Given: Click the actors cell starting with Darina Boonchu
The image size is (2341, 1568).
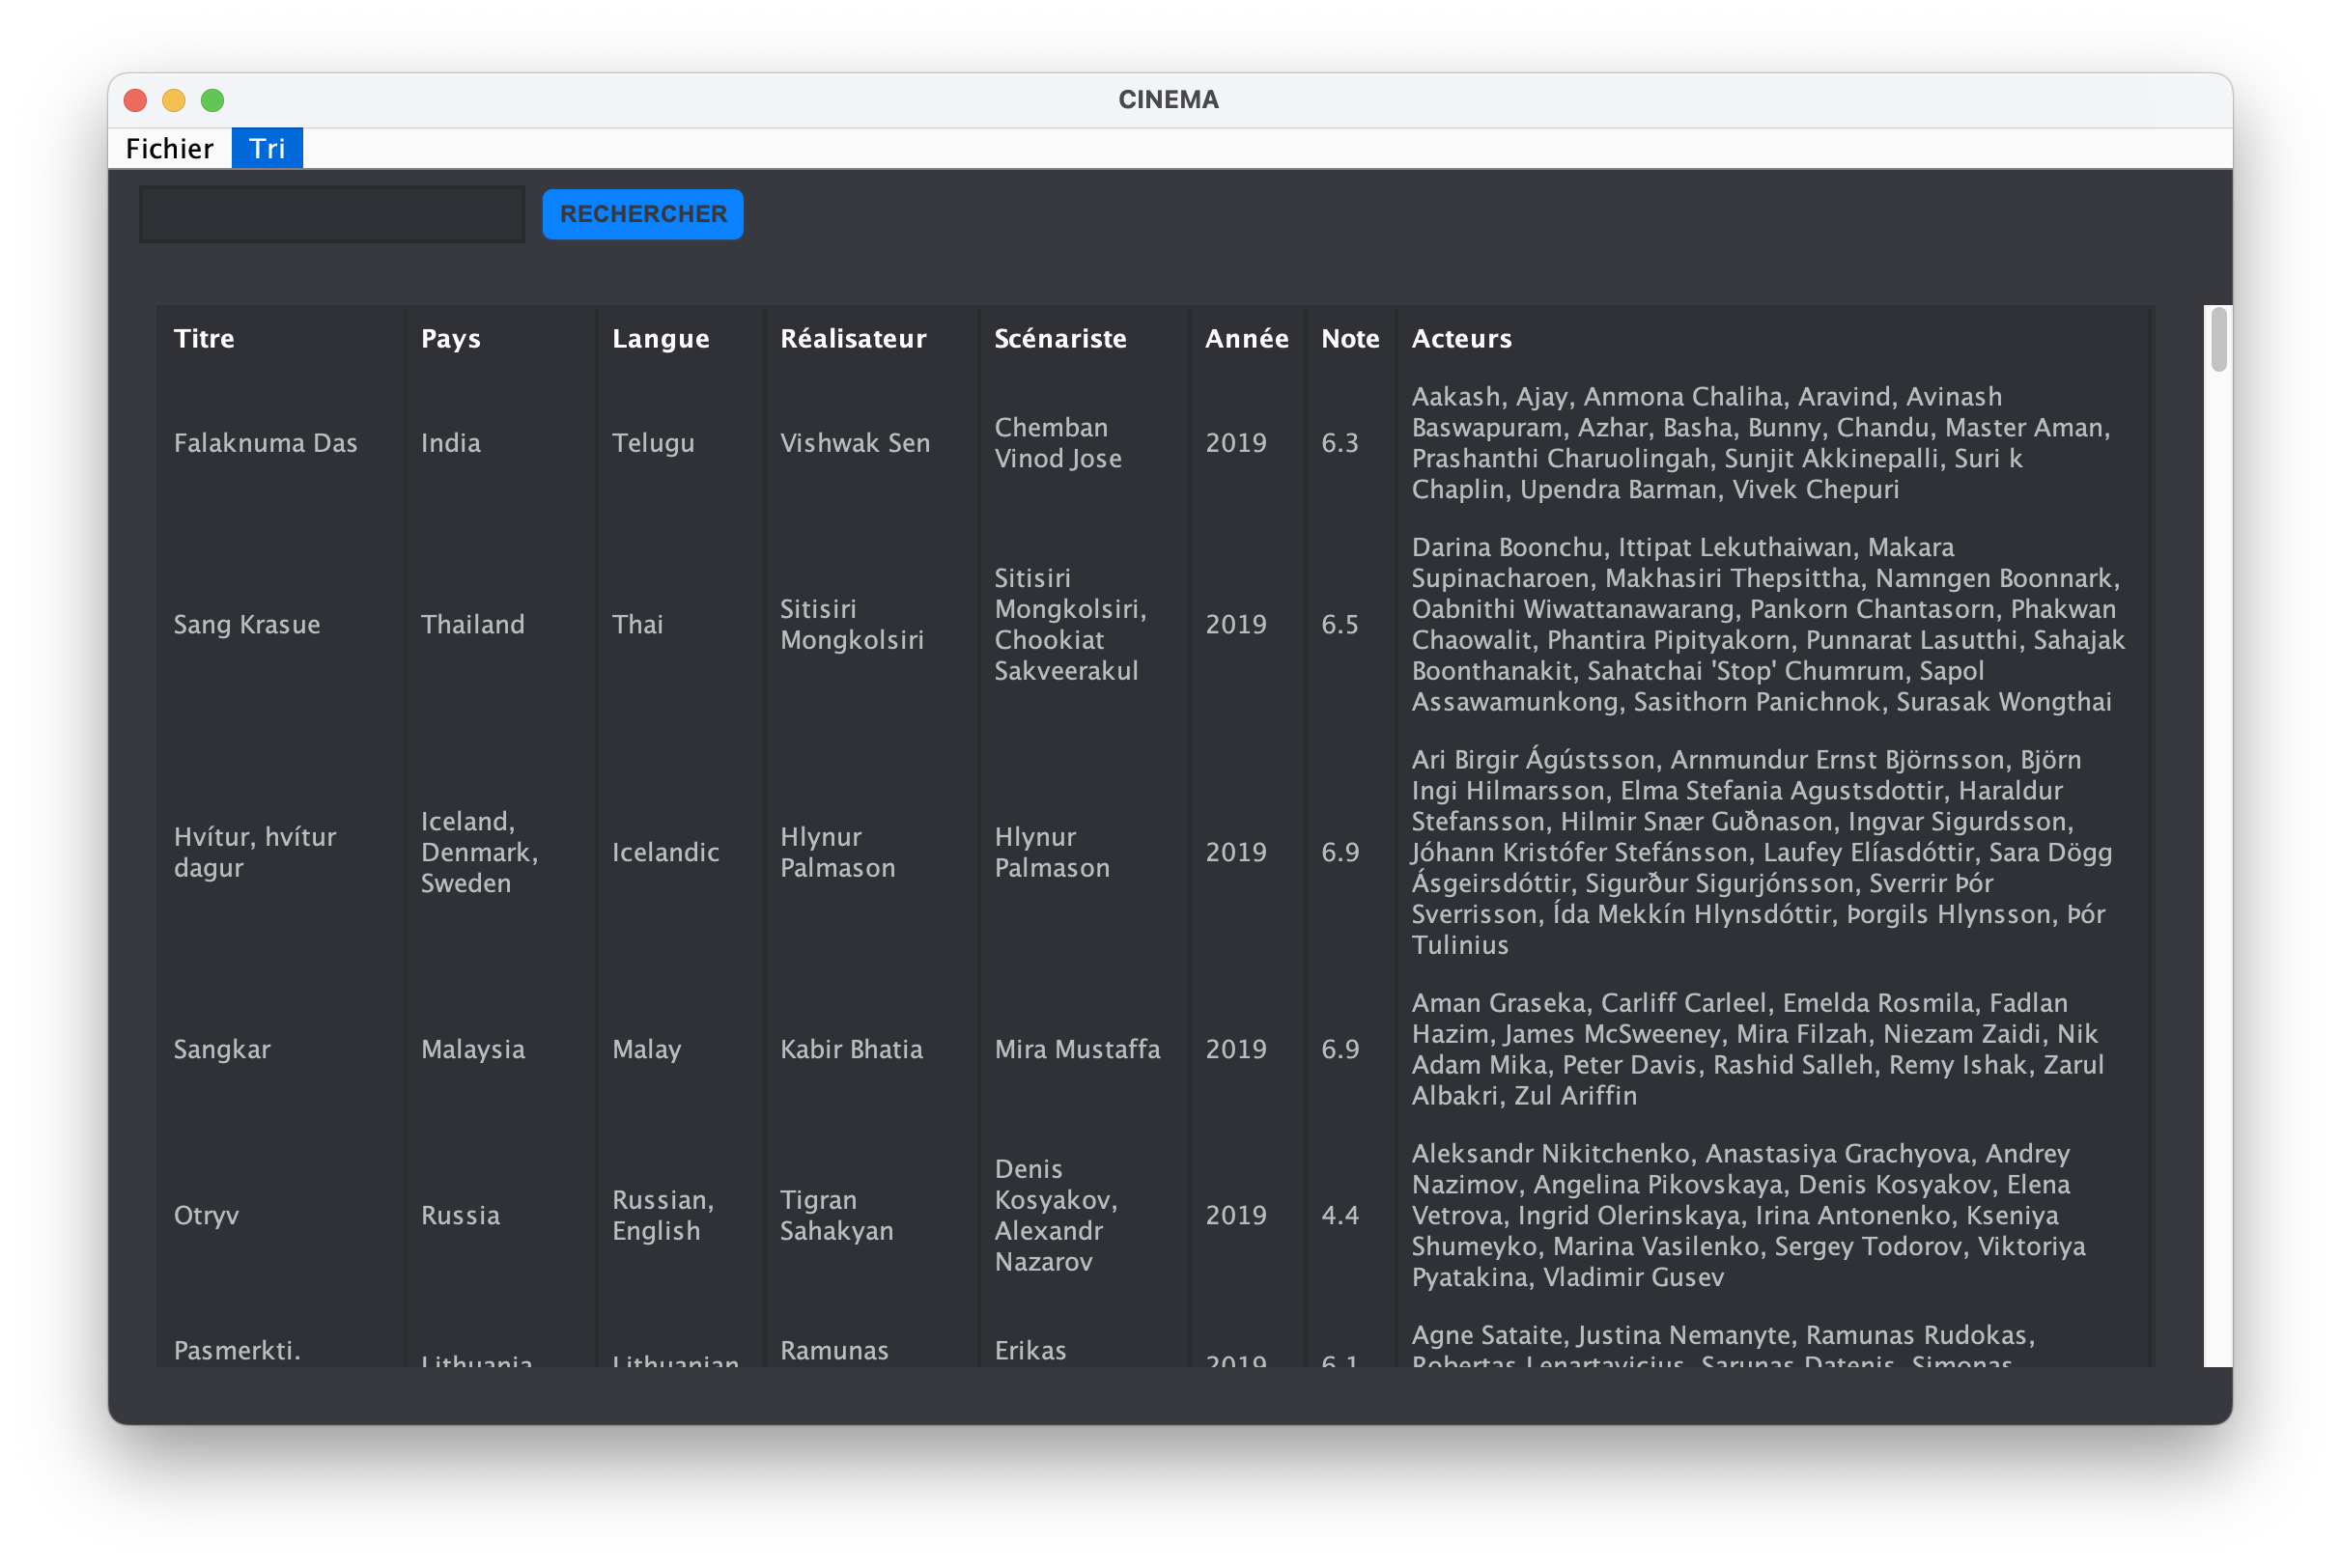Looking at the screenshot, I should pyautogui.click(x=1768, y=625).
